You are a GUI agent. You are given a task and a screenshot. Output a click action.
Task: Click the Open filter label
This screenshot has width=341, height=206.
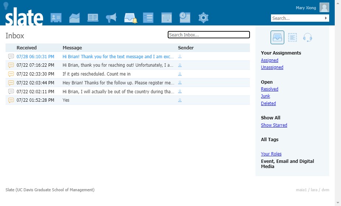(267, 82)
